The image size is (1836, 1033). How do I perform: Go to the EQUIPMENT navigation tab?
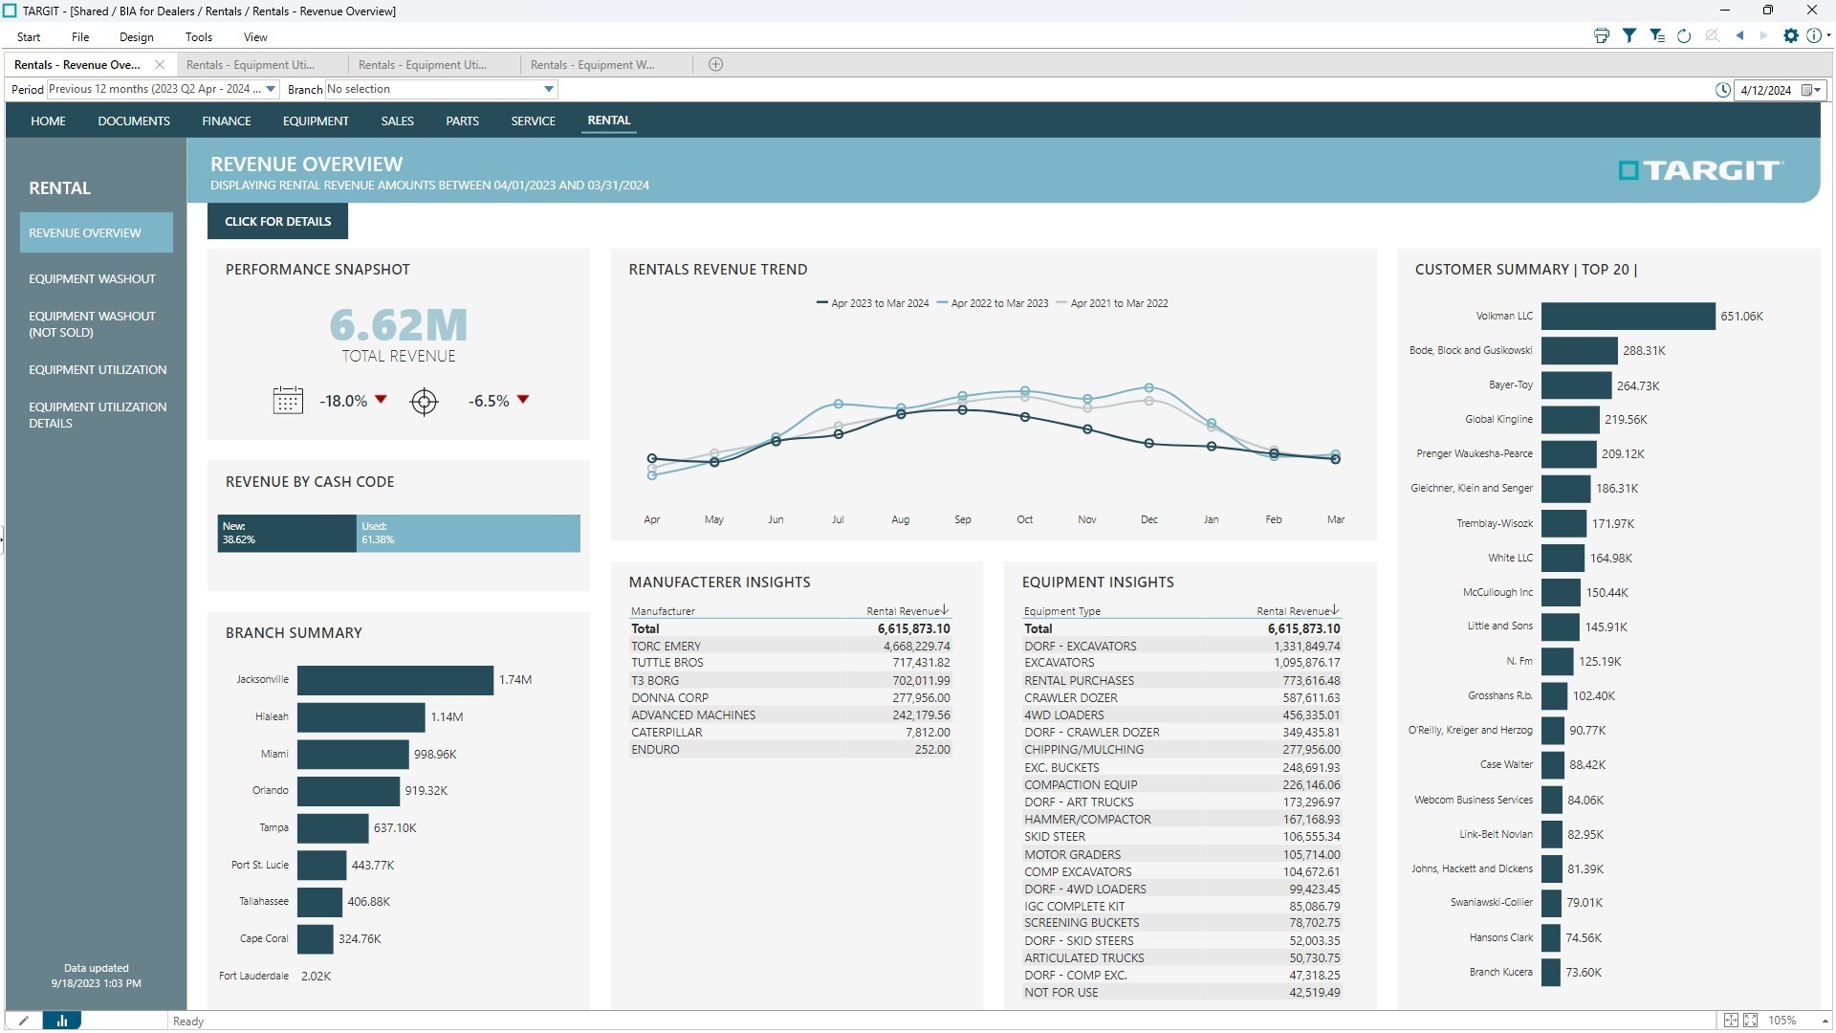tap(316, 121)
